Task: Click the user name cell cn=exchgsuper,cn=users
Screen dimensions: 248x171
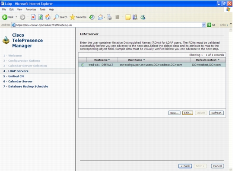Action: point(151,65)
